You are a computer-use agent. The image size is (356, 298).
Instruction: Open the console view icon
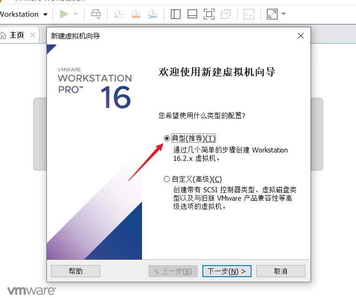tap(249, 14)
